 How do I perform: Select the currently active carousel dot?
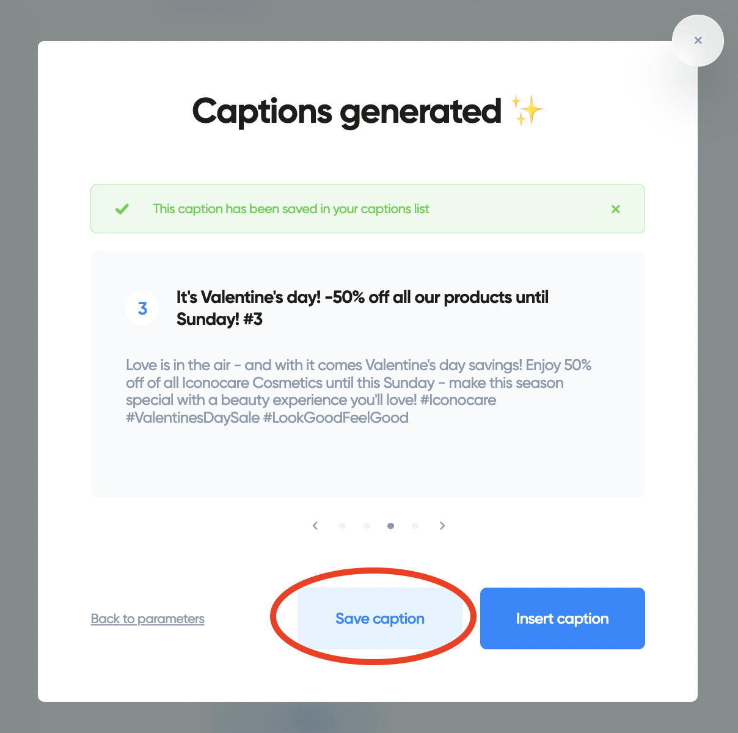[391, 525]
